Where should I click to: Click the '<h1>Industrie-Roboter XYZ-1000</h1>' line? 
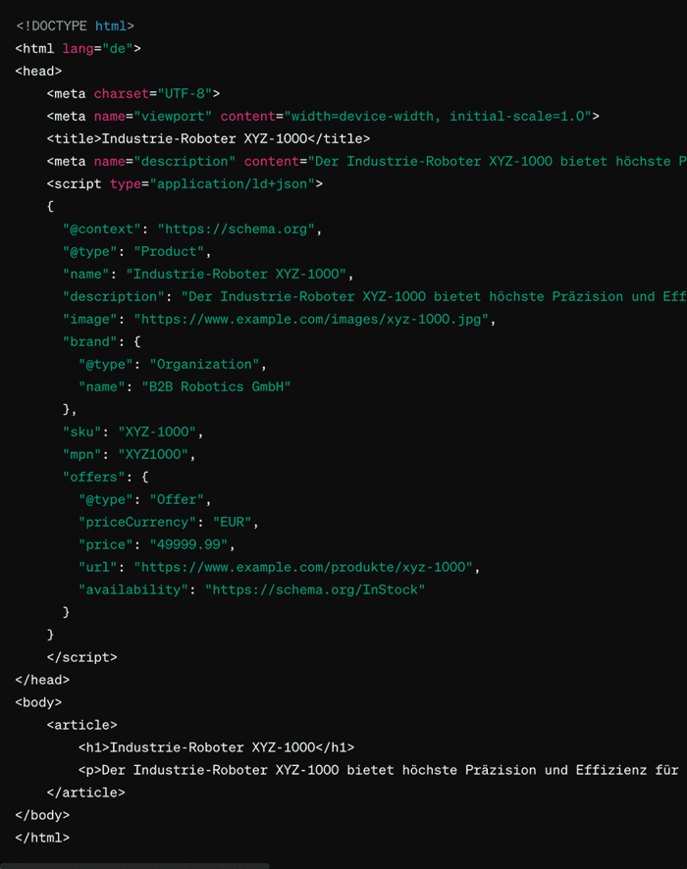pyautogui.click(x=216, y=747)
